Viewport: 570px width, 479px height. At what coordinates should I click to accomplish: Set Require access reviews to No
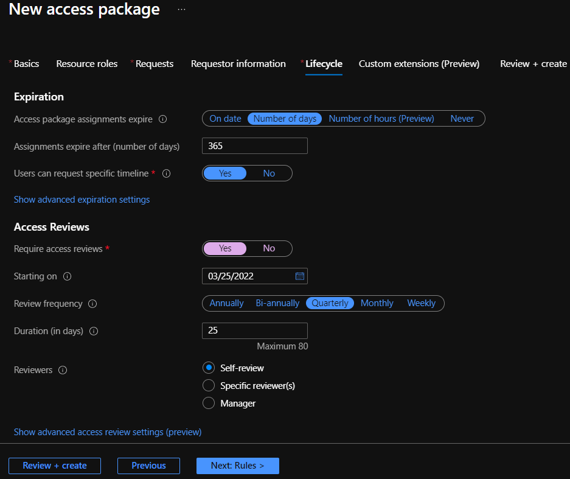[x=269, y=248]
